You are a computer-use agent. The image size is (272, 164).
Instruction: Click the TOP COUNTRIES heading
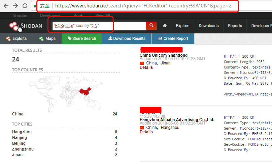click(x=27, y=70)
